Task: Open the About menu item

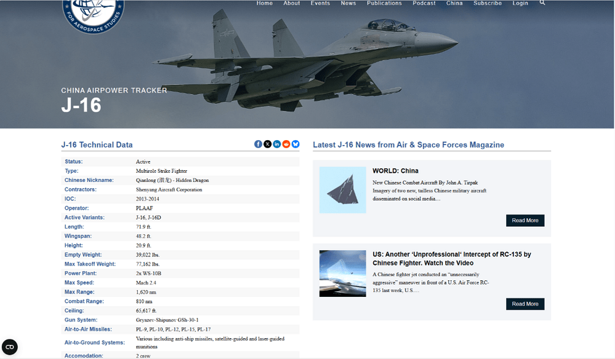Action: point(291,3)
